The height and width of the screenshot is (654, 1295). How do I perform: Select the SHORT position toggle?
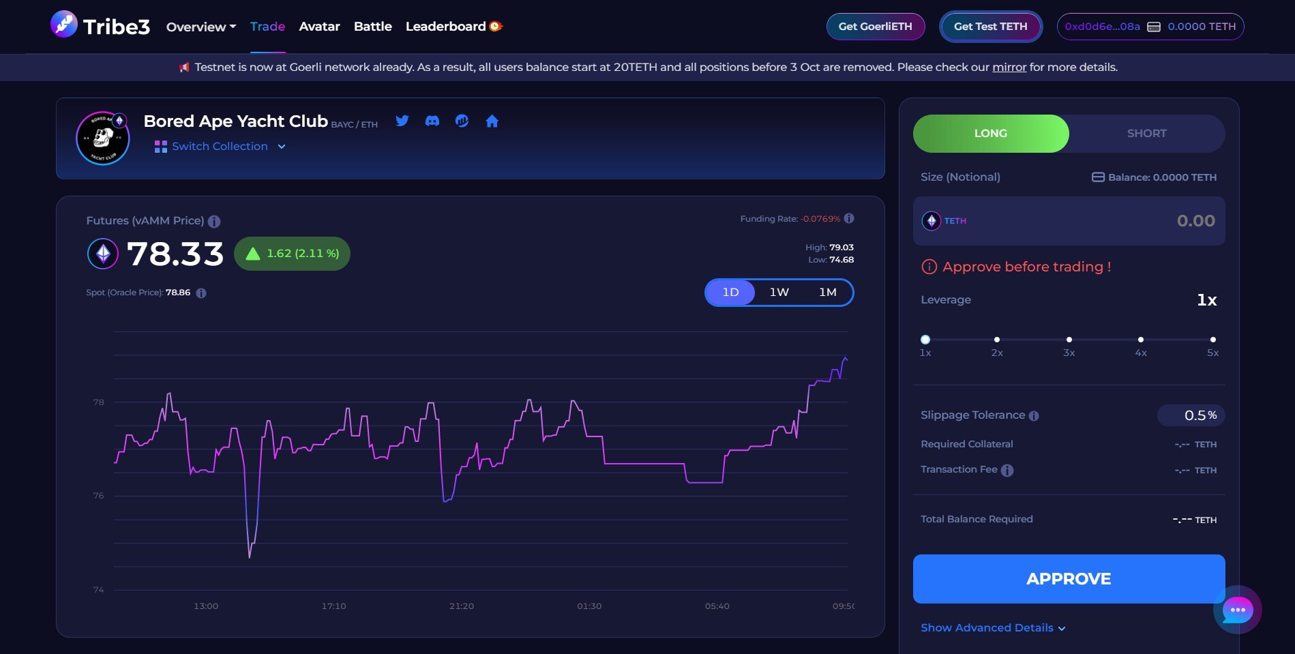(x=1147, y=134)
